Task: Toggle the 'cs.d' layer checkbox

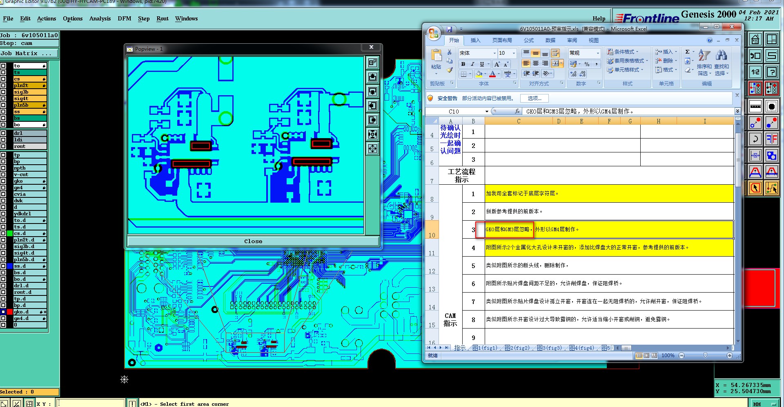Action: pos(3,233)
